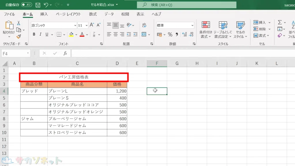This screenshot has width=295, height=166.
Task: Click the Copy icon
Action: [18, 30]
